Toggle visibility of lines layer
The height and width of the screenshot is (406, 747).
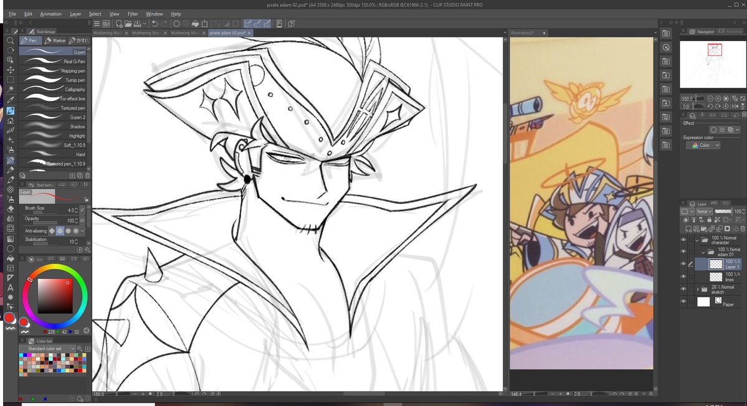[x=683, y=276]
